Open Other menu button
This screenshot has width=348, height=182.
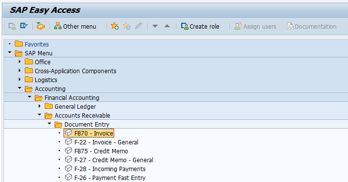click(x=75, y=26)
